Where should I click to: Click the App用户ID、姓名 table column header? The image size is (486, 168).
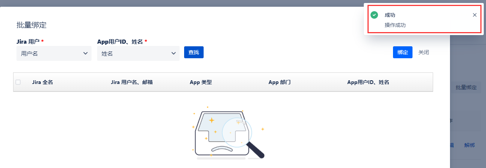tap(368, 82)
